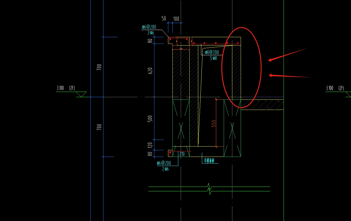This screenshot has width=351, height=221.
Task: Click the Φ6@200 label beside dimension 50
Action: [x=149, y=27]
